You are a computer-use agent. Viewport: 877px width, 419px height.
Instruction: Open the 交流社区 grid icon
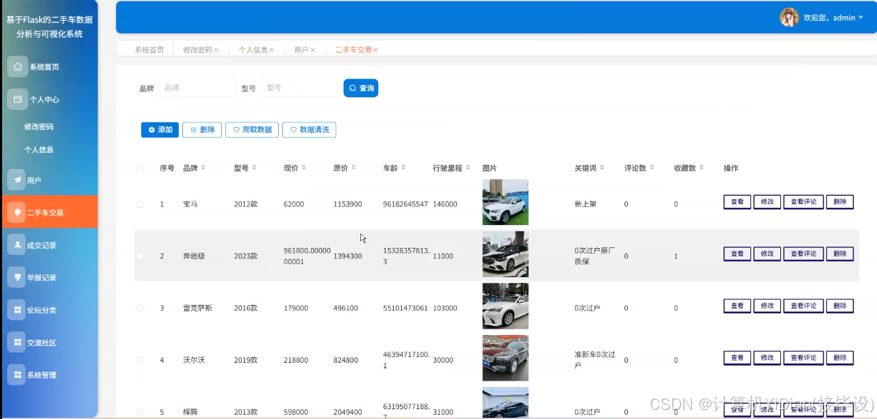click(x=17, y=342)
